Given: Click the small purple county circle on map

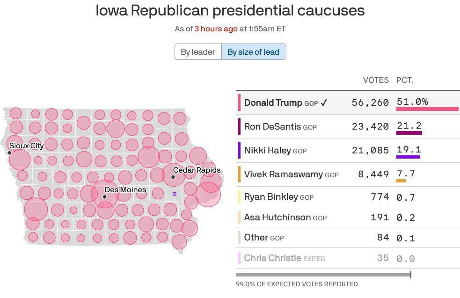Looking at the screenshot, I should tap(175, 194).
